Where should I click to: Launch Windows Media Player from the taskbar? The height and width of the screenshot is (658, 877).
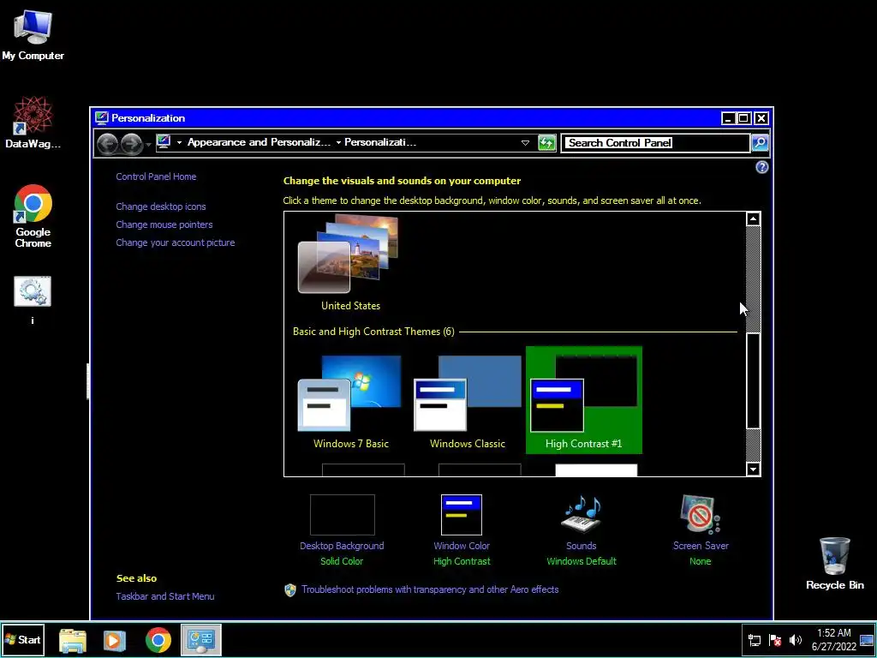pyautogui.click(x=115, y=640)
